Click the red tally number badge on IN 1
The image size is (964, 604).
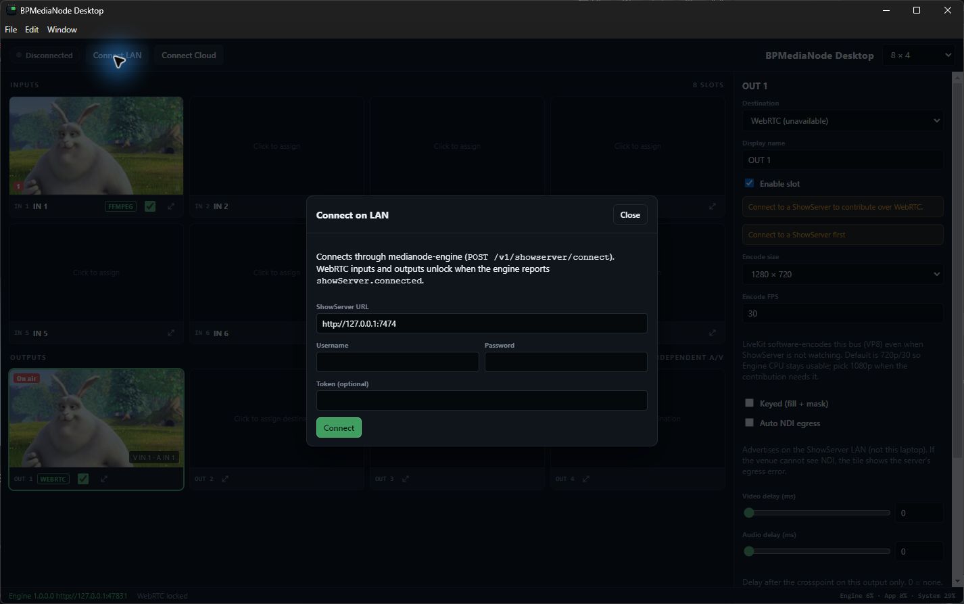(18, 187)
